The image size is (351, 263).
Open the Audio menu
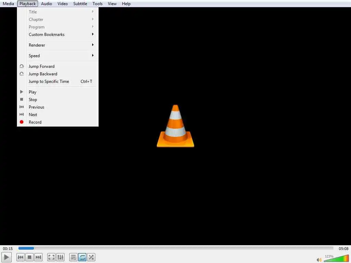(47, 3)
